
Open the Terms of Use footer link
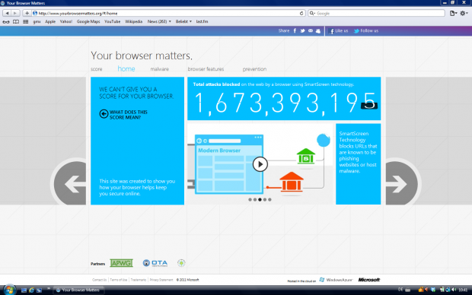click(x=119, y=280)
